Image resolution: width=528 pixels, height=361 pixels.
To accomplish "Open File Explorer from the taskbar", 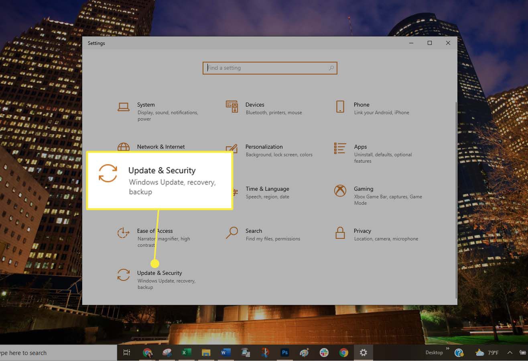I will coord(206,353).
